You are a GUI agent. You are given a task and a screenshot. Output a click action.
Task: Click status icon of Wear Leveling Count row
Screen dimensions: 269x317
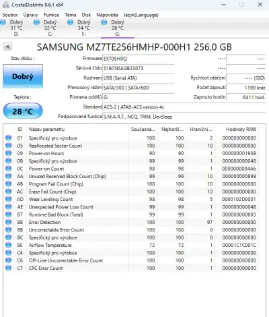9,199
